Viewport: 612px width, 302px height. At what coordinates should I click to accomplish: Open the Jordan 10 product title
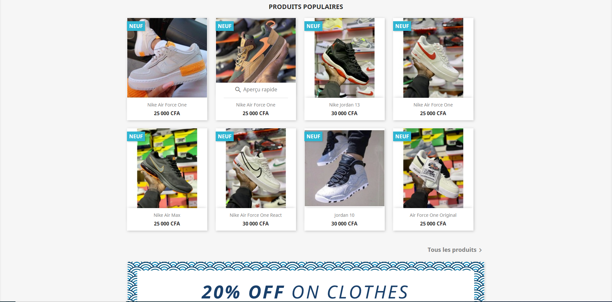[x=344, y=215]
